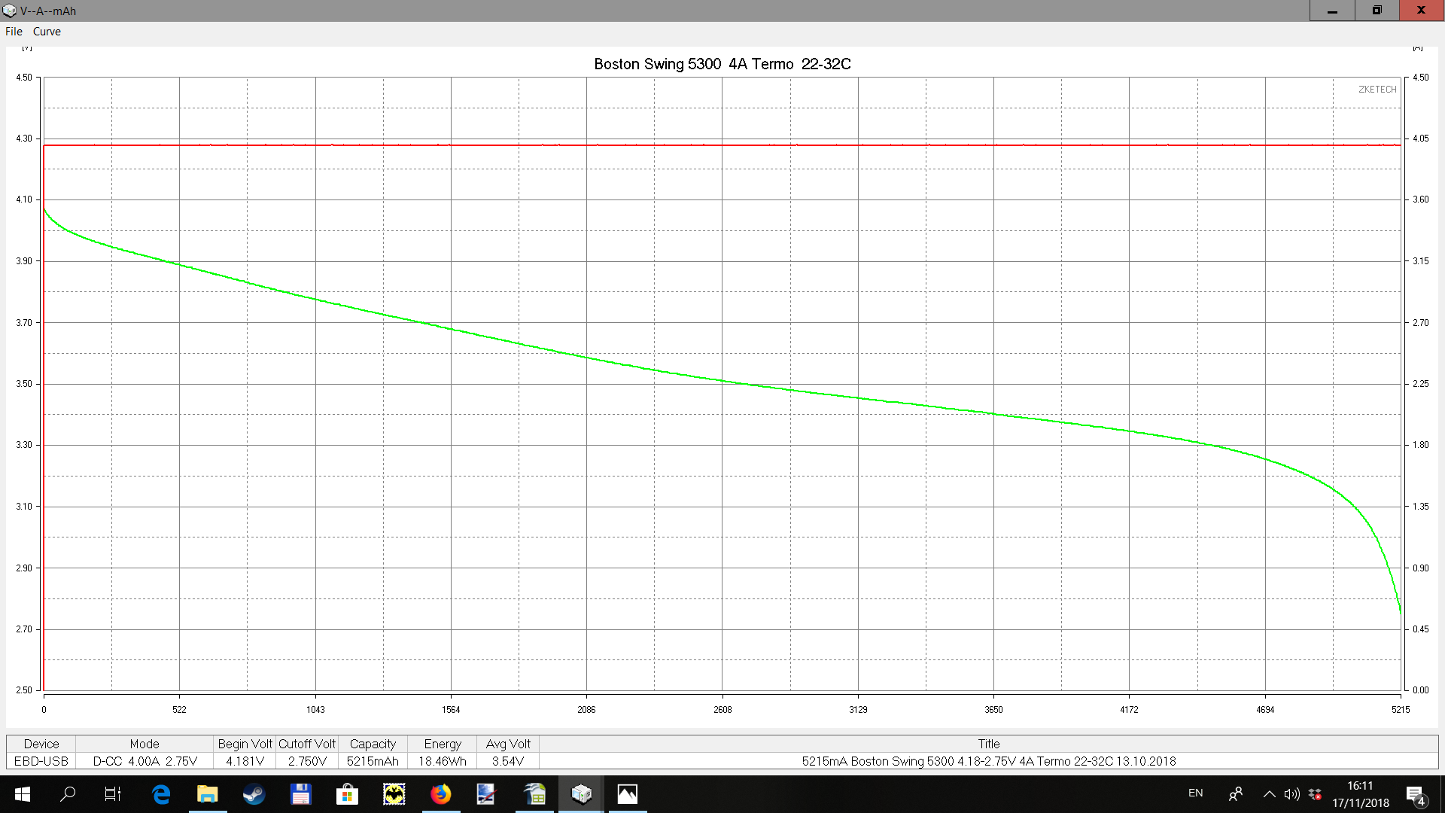Open the File menu
This screenshot has width=1445, height=813.
[14, 32]
